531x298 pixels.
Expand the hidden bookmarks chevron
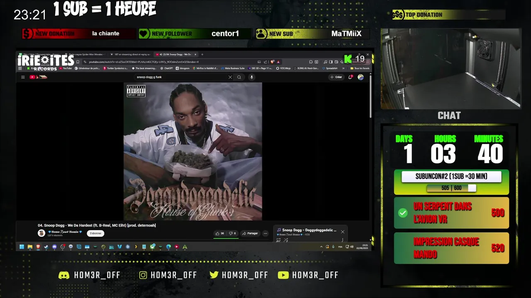coord(343,68)
